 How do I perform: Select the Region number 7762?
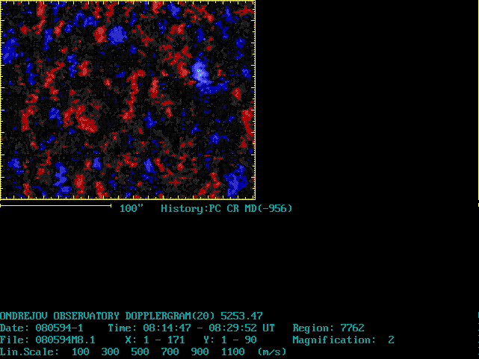coord(352,328)
